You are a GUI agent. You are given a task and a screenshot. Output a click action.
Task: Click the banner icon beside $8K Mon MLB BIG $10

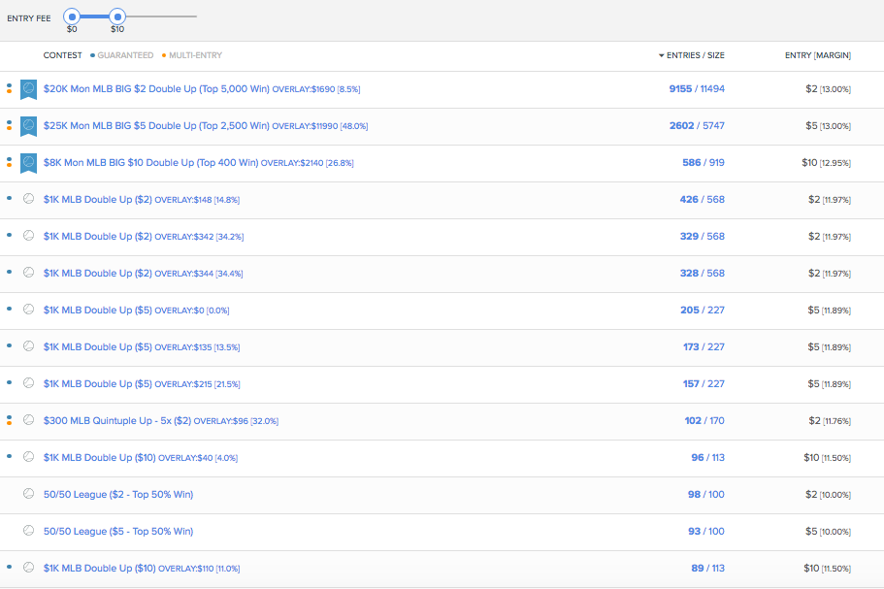[x=28, y=163]
